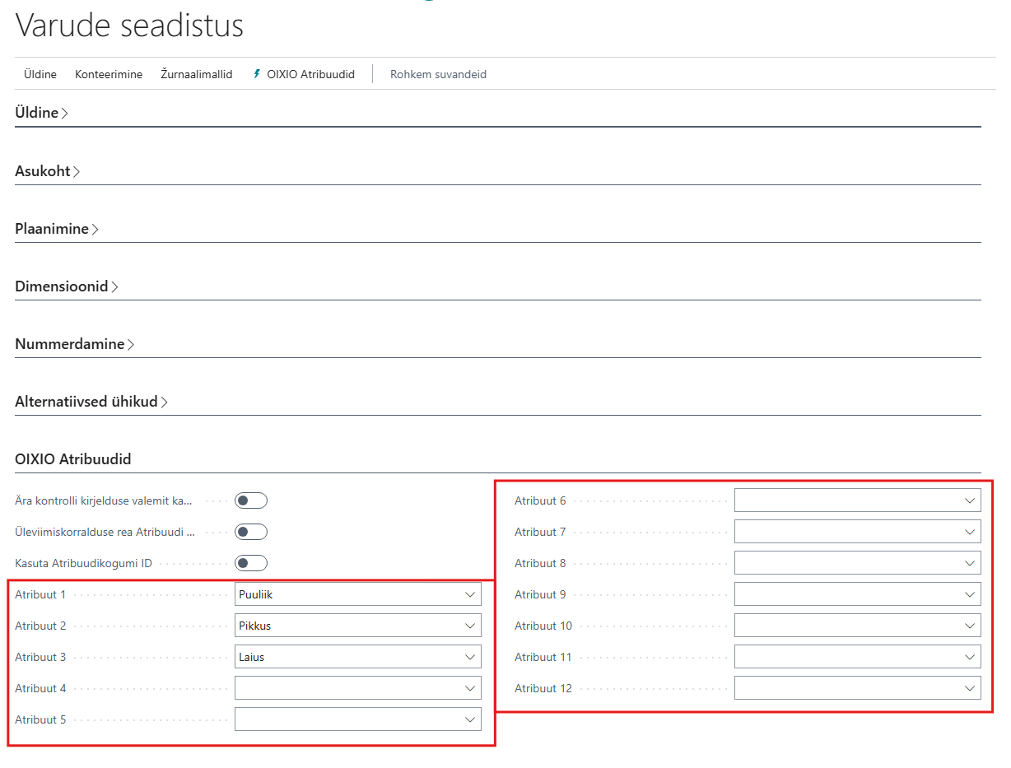Click the OIXIO Atribuudid lightning icon
This screenshot has width=1011, height=768.
[x=257, y=74]
